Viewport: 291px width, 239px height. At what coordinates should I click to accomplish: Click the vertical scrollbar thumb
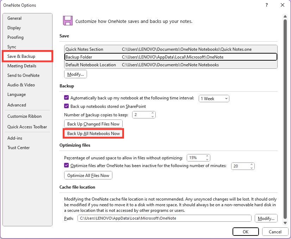coord(285,119)
